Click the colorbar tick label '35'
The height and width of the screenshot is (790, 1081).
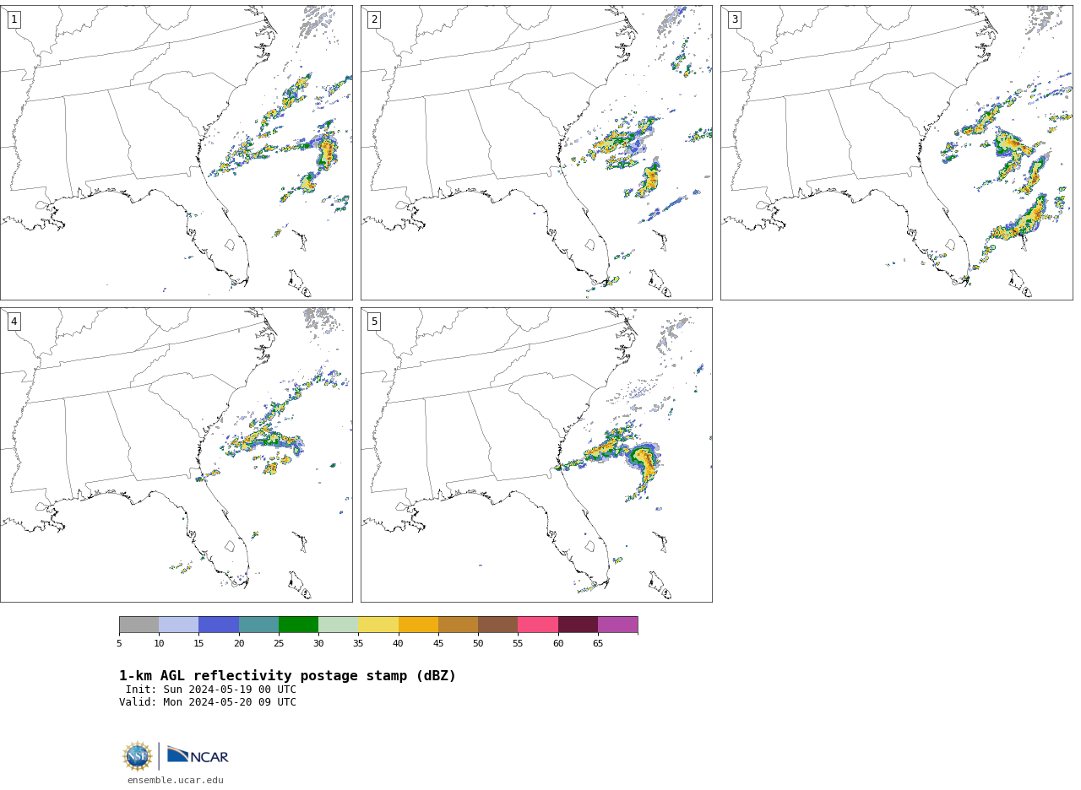[x=358, y=643]
